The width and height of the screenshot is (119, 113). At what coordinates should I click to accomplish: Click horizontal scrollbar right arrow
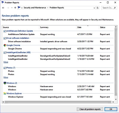click(x=113, y=102)
